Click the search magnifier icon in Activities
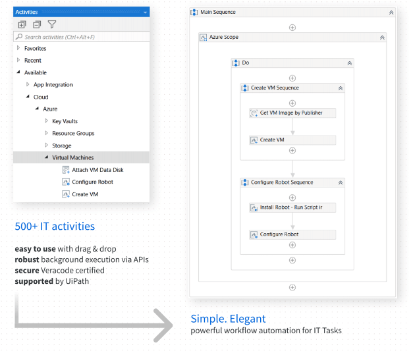This screenshot has width=411, height=353. pos(19,37)
